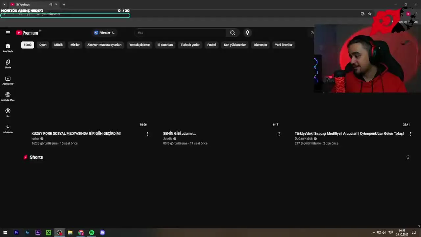Select the Aksiyon-macera oyunları chip
This screenshot has width=421, height=237.
pos(104,45)
